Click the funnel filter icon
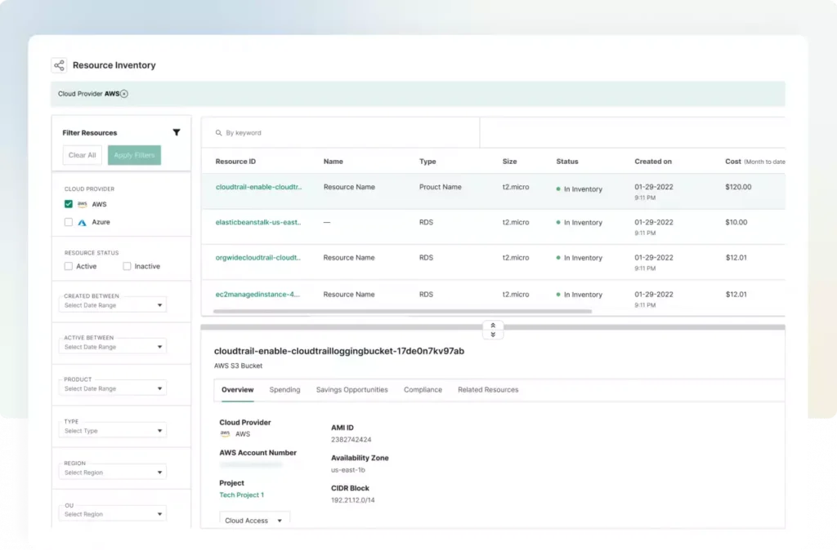 tap(177, 132)
